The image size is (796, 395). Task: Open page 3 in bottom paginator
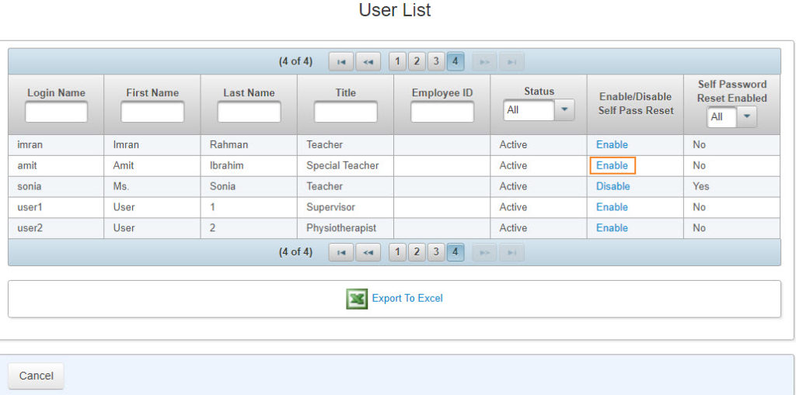click(x=435, y=252)
